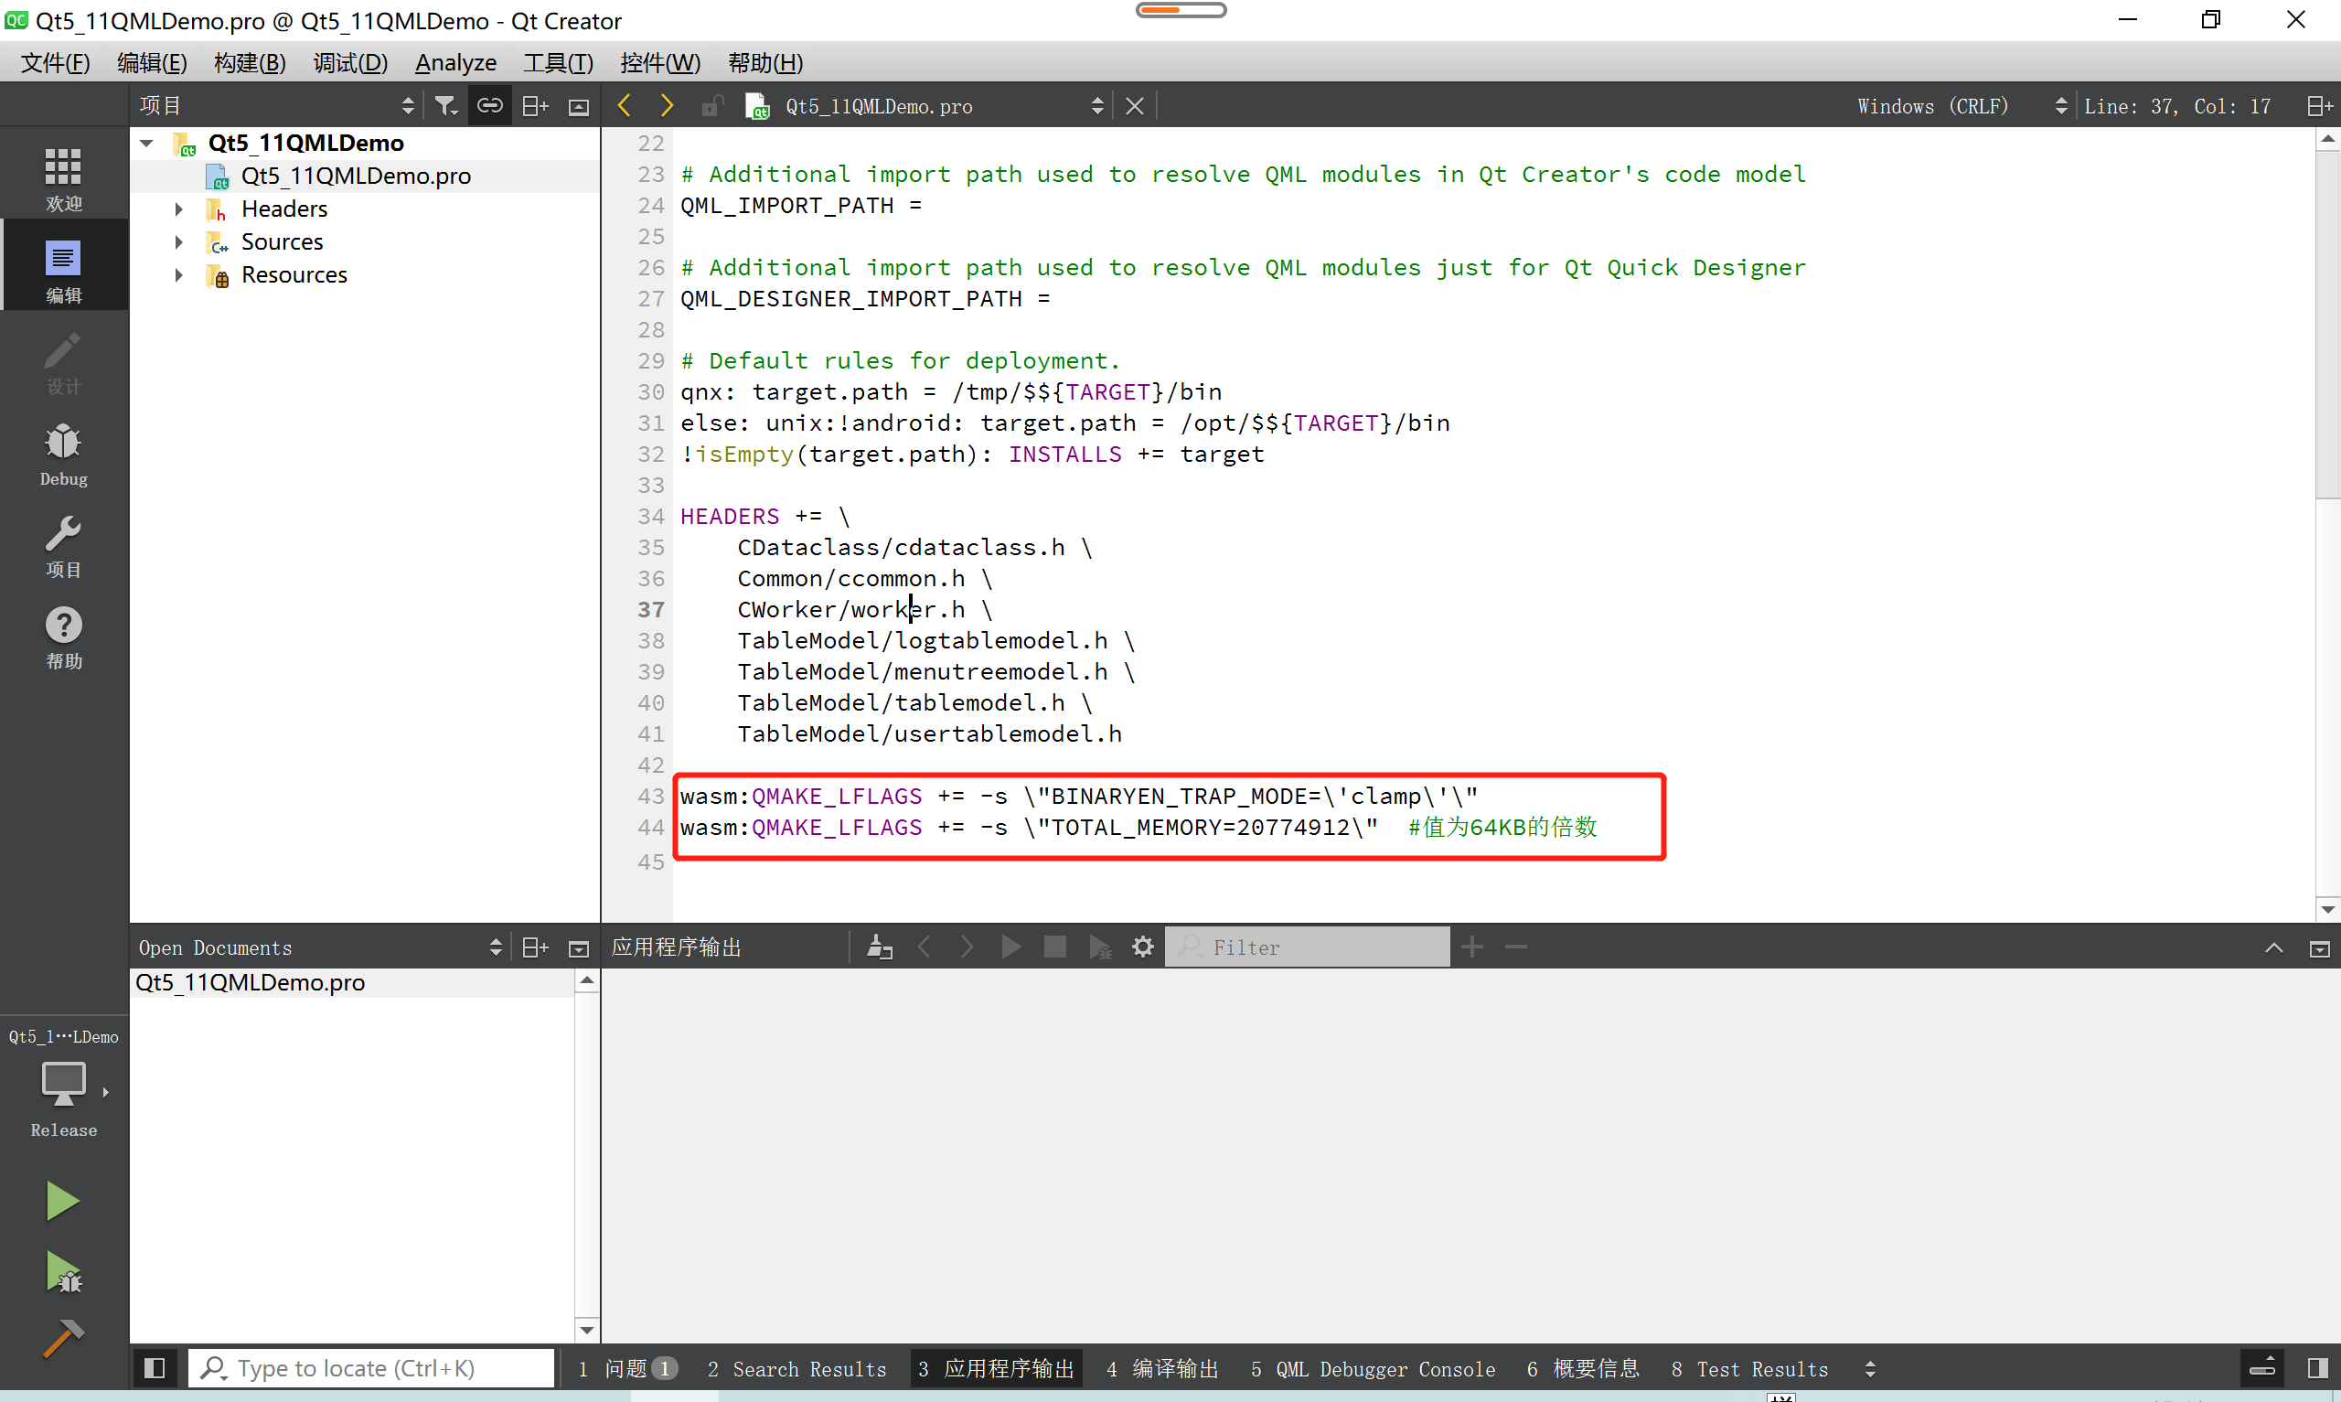The image size is (2341, 1402).
Task: Click the Line 37, Col 17 indicator
Action: click(2176, 106)
